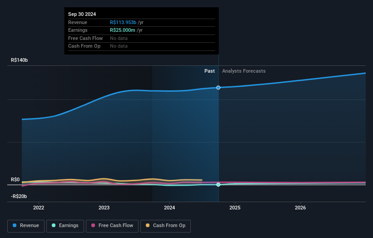Click the Revenue row label in tooltip

tap(78, 22)
